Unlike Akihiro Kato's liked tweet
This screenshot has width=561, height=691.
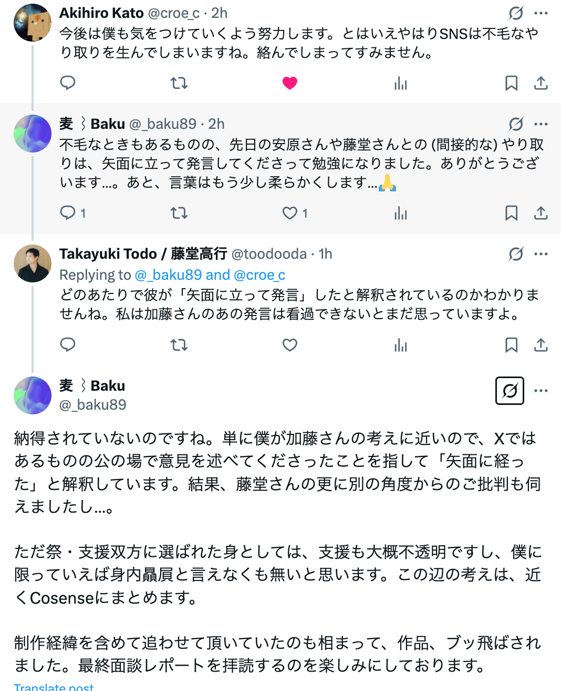coord(290,83)
